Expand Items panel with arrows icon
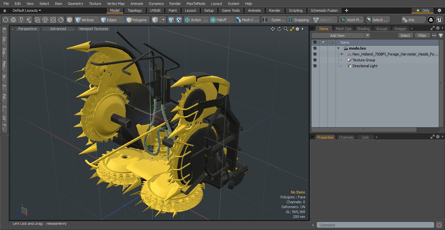445x230 pixels. point(432,28)
